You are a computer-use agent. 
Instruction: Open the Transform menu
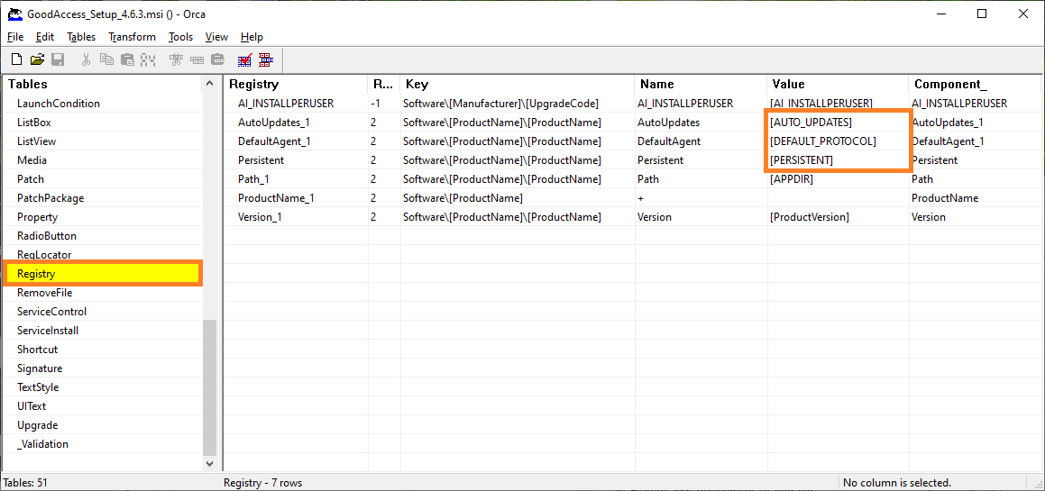(x=132, y=37)
